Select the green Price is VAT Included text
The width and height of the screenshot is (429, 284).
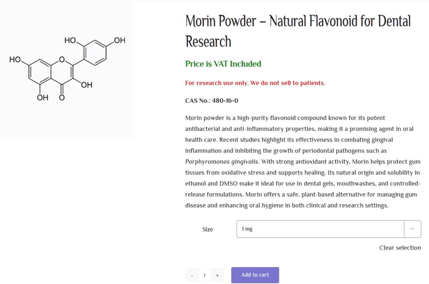click(x=222, y=64)
